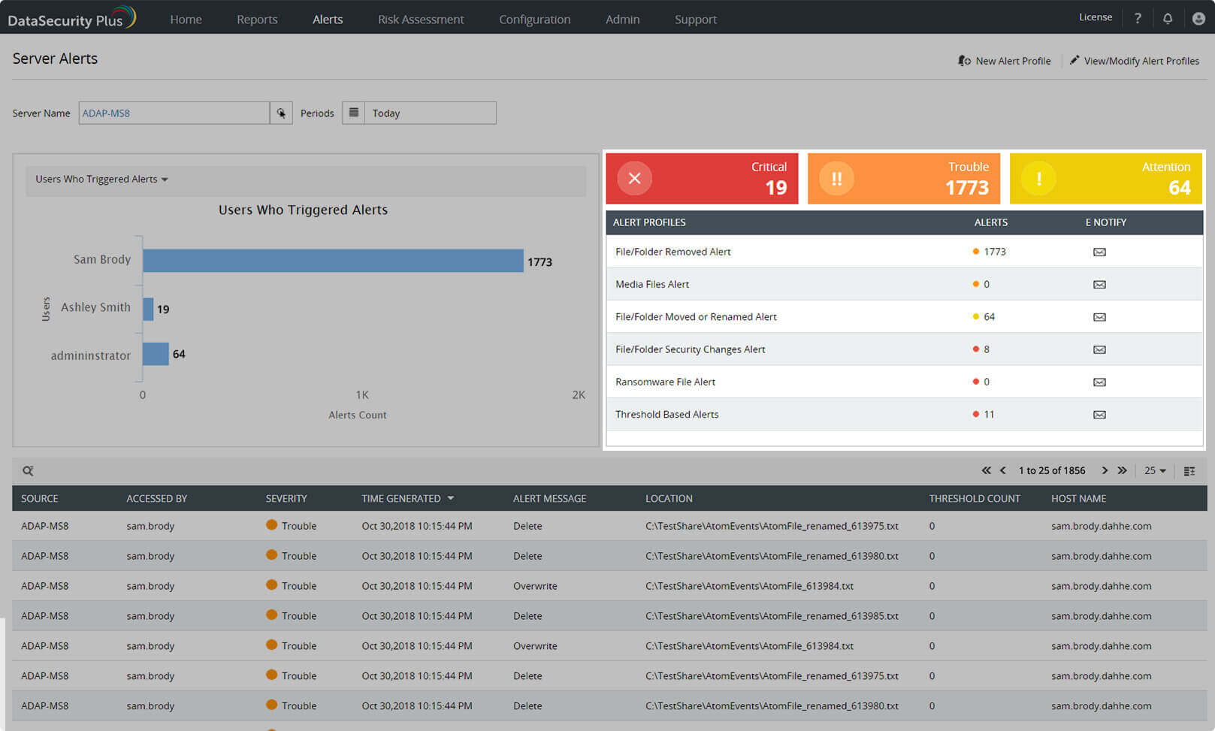Image resolution: width=1215 pixels, height=731 pixels.
Task: Go to next page of alerts
Action: coord(1105,470)
